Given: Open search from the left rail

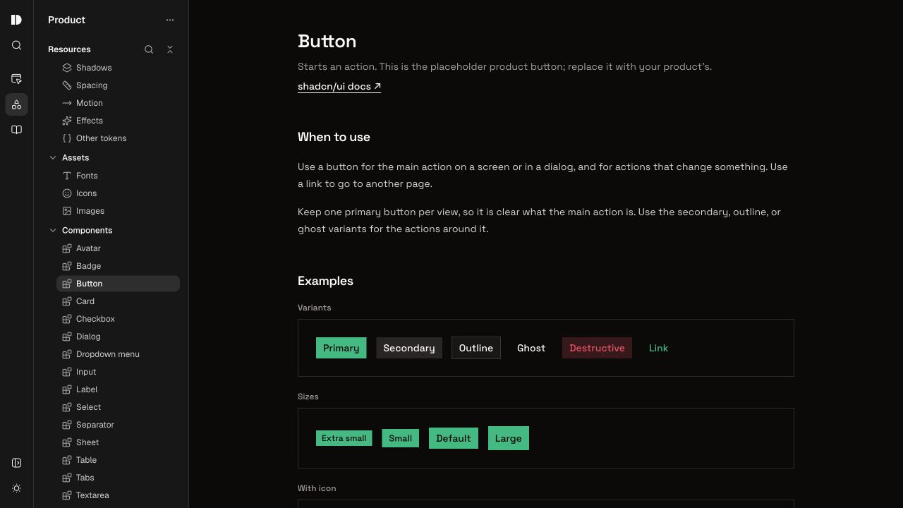Looking at the screenshot, I should [16, 45].
